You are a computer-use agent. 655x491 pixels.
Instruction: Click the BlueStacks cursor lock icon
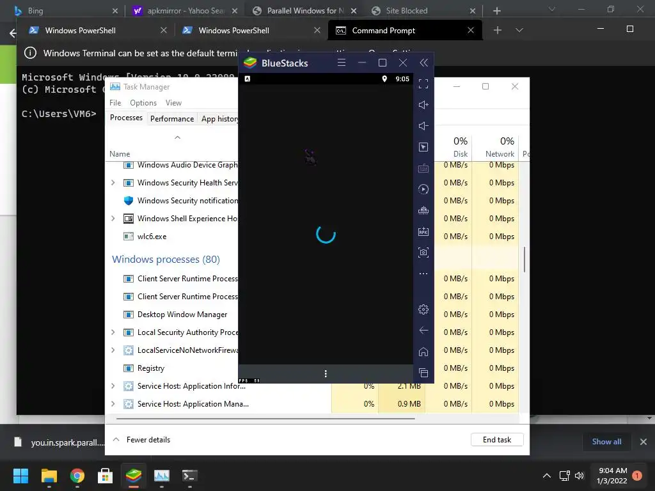point(423,147)
